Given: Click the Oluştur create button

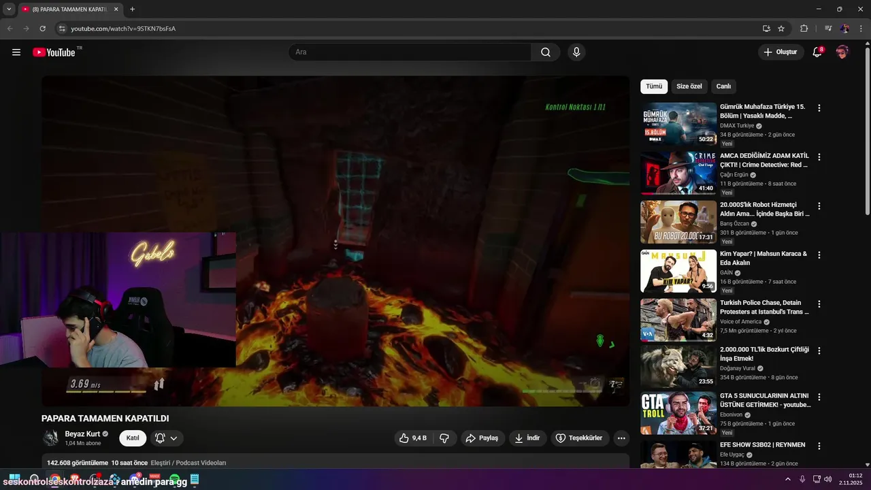Looking at the screenshot, I should [780, 52].
